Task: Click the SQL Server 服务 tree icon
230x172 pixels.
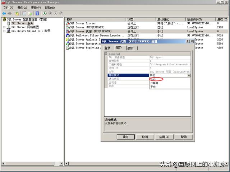Action: tap(9, 23)
